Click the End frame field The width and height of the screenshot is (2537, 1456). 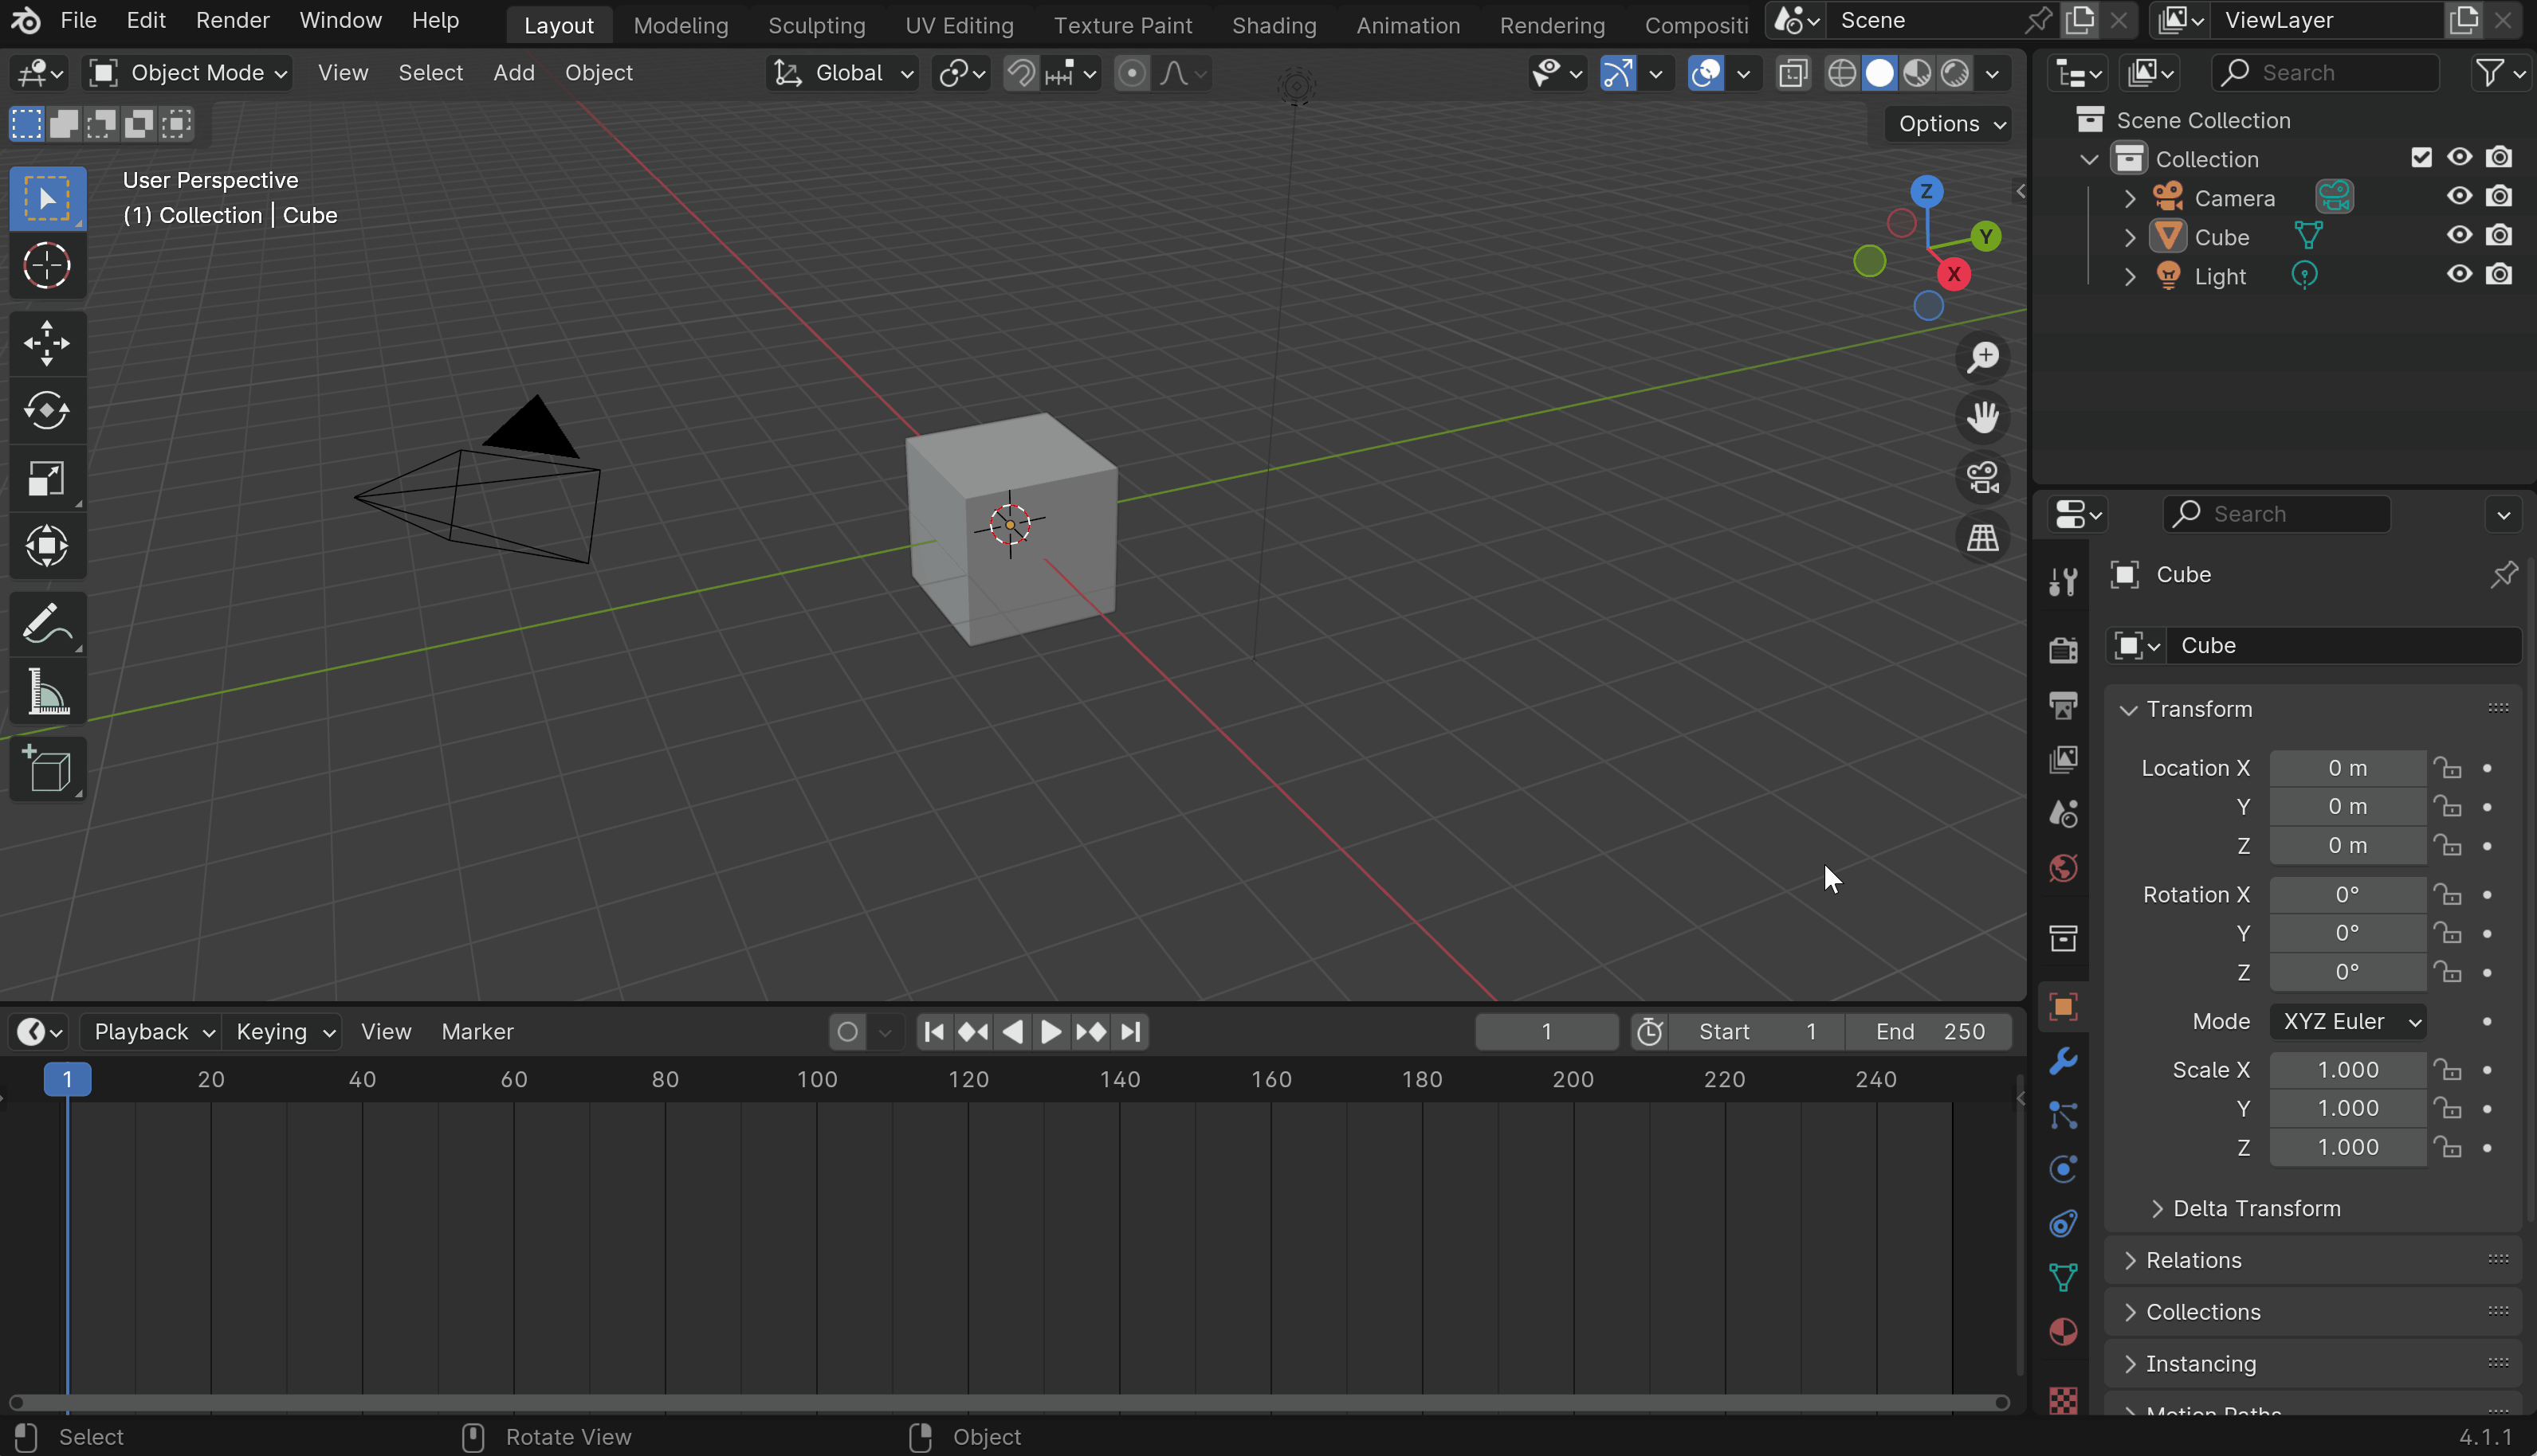(1928, 1031)
